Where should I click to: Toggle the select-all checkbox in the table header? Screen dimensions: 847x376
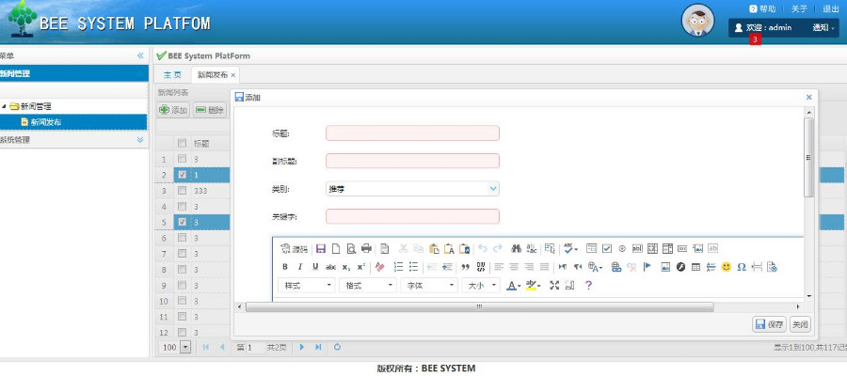click(x=182, y=143)
